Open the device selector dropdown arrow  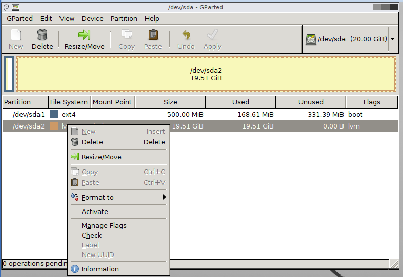[392, 39]
